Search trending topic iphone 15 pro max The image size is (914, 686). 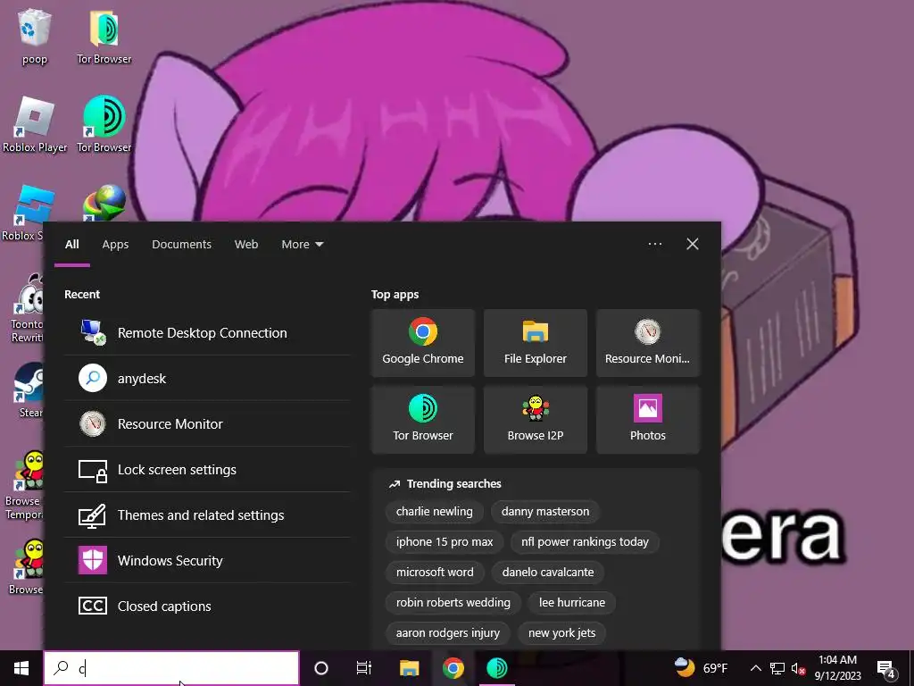coord(445,542)
